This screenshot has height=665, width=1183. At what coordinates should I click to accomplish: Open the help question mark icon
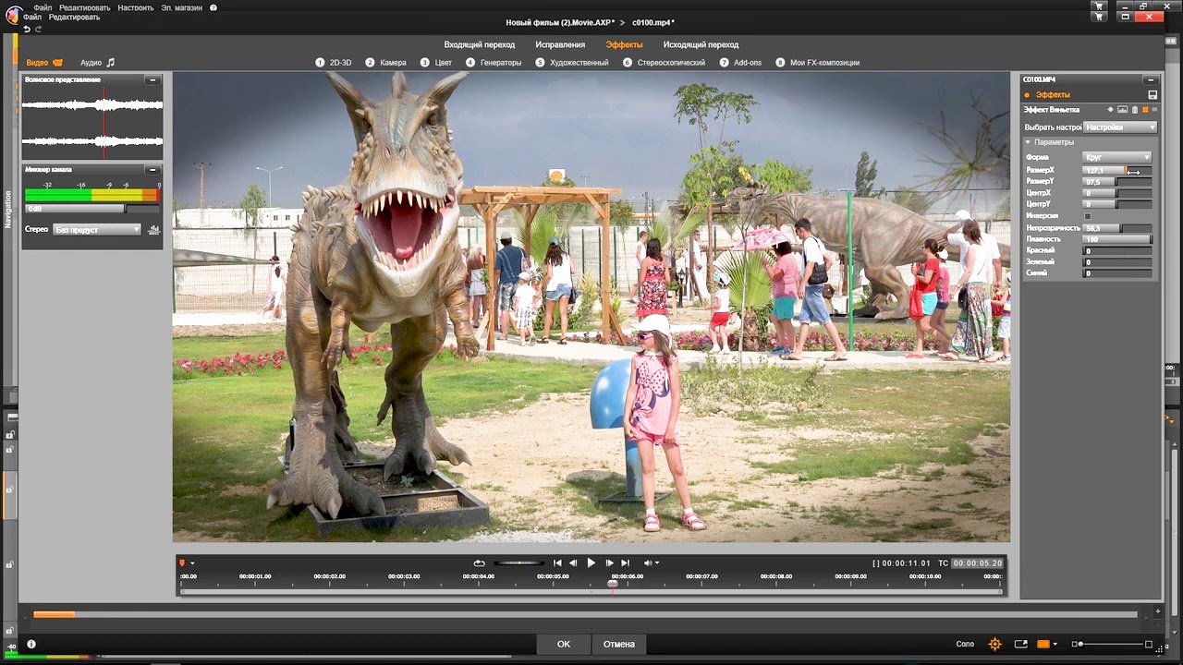[213, 7]
